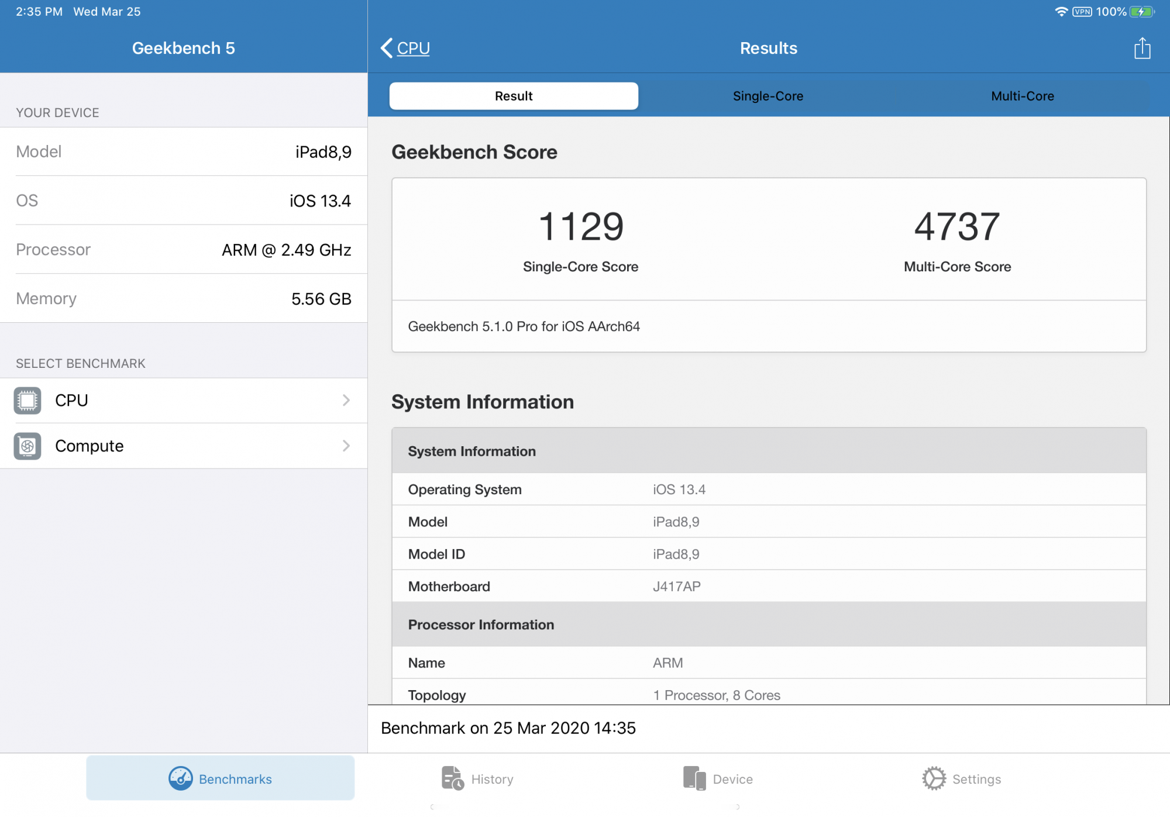Switch to the Single-Core tab
The width and height of the screenshot is (1170, 817).
coord(768,96)
